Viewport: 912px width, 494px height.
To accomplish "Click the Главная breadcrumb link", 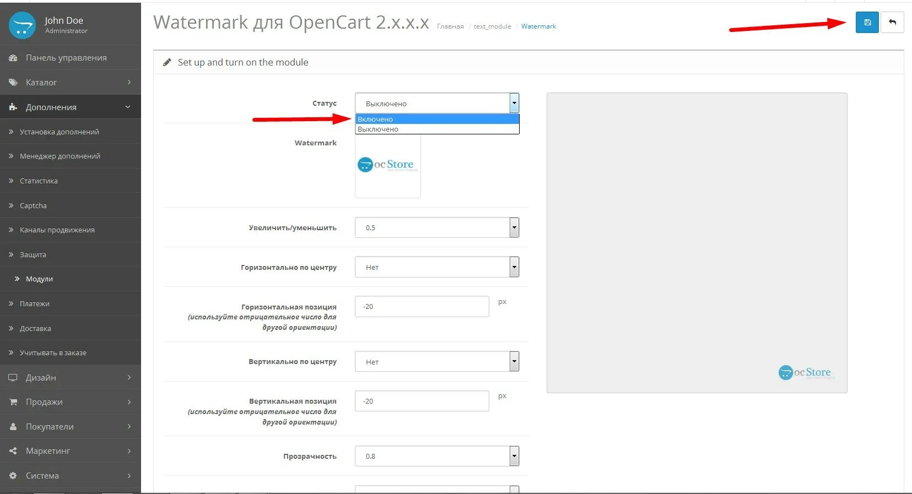I will 450,26.
